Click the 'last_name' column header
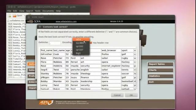The image size is (196, 110). click(59, 50)
